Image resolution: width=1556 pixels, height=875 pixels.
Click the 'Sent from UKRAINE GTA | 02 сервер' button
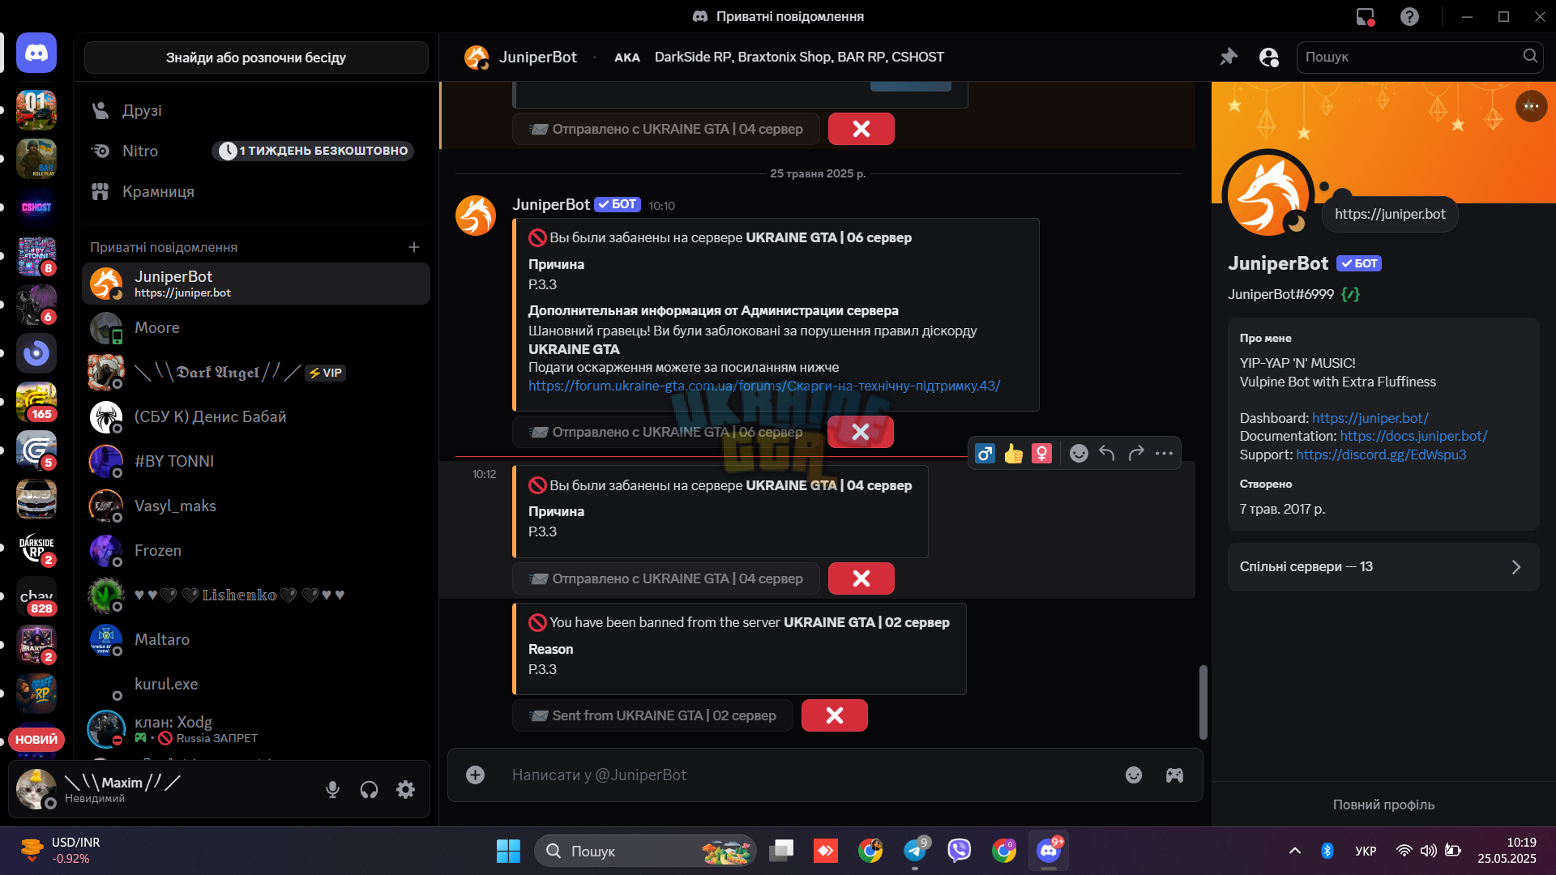click(x=652, y=715)
